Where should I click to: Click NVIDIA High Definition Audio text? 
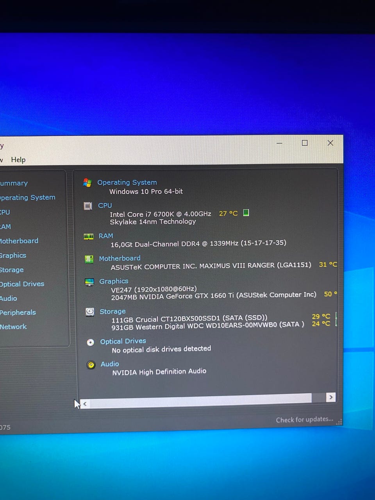(x=159, y=372)
